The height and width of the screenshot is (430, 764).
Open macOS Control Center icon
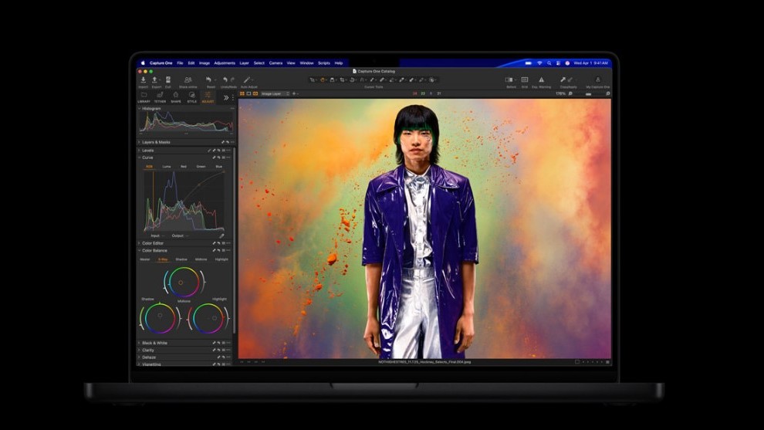pos(558,63)
